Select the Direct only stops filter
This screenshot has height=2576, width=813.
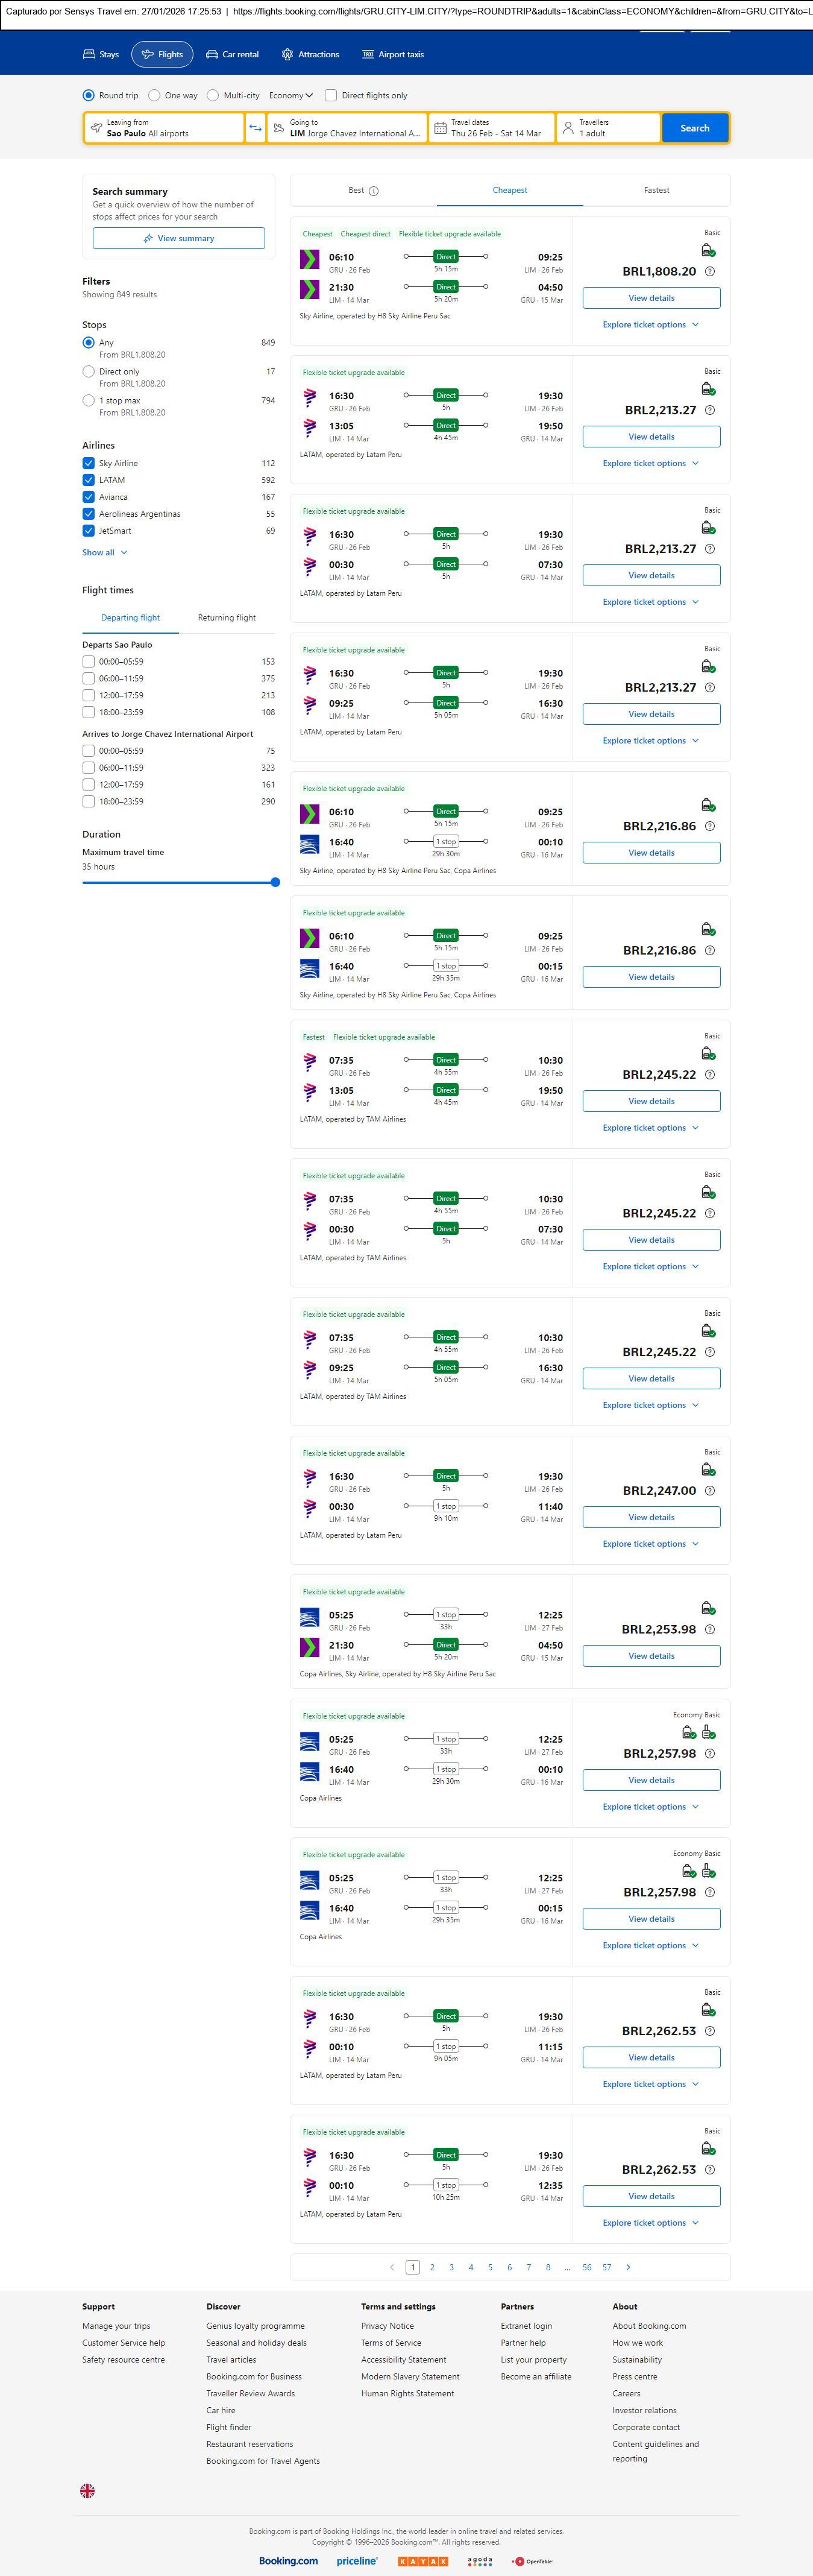point(89,372)
